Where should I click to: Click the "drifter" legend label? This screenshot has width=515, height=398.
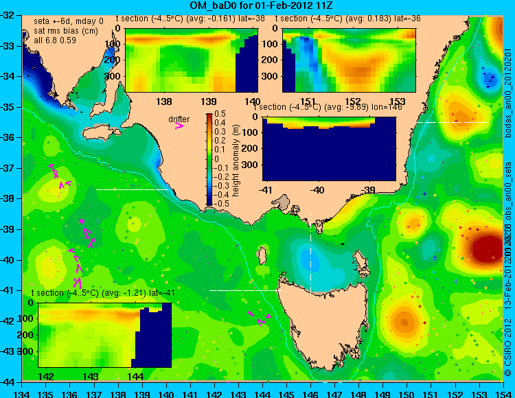coord(179,119)
